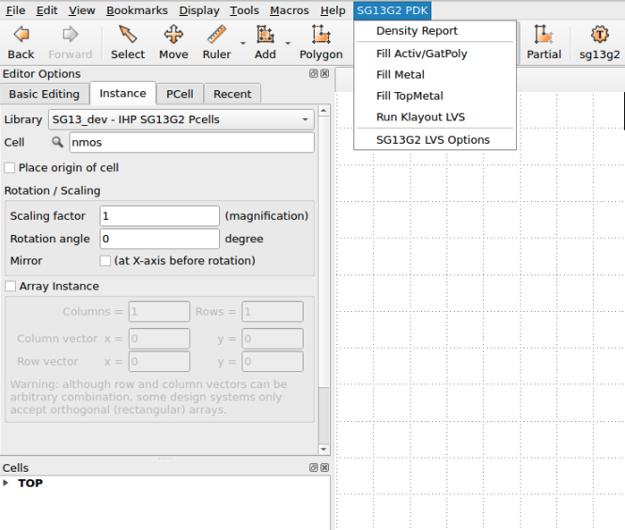The height and width of the screenshot is (530, 625).
Task: Choose Fill TopMetal menu entry
Action: pyautogui.click(x=435, y=96)
